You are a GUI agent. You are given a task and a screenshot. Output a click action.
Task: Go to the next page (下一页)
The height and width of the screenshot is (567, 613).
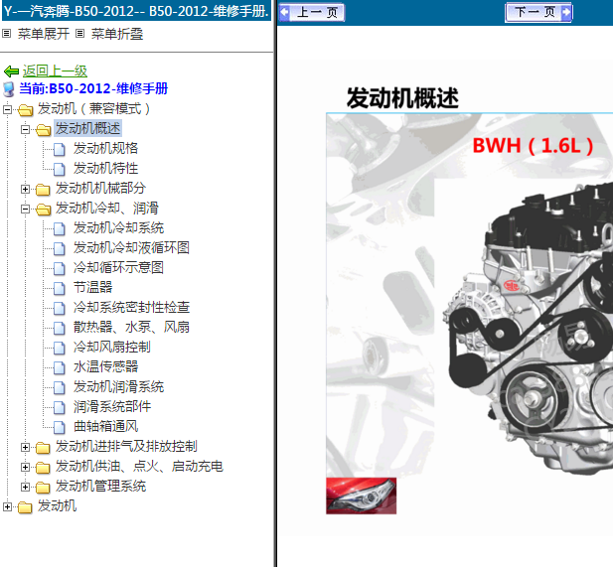pos(538,12)
